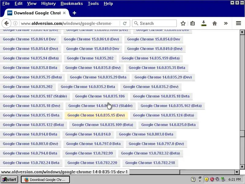The width and height of the screenshot is (245, 184).
Task: Open Google Chrome 13.0.782.218 link
Action: tap(150, 163)
